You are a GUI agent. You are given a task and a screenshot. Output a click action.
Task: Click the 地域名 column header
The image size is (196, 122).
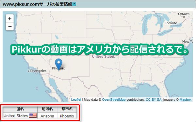click(47, 109)
